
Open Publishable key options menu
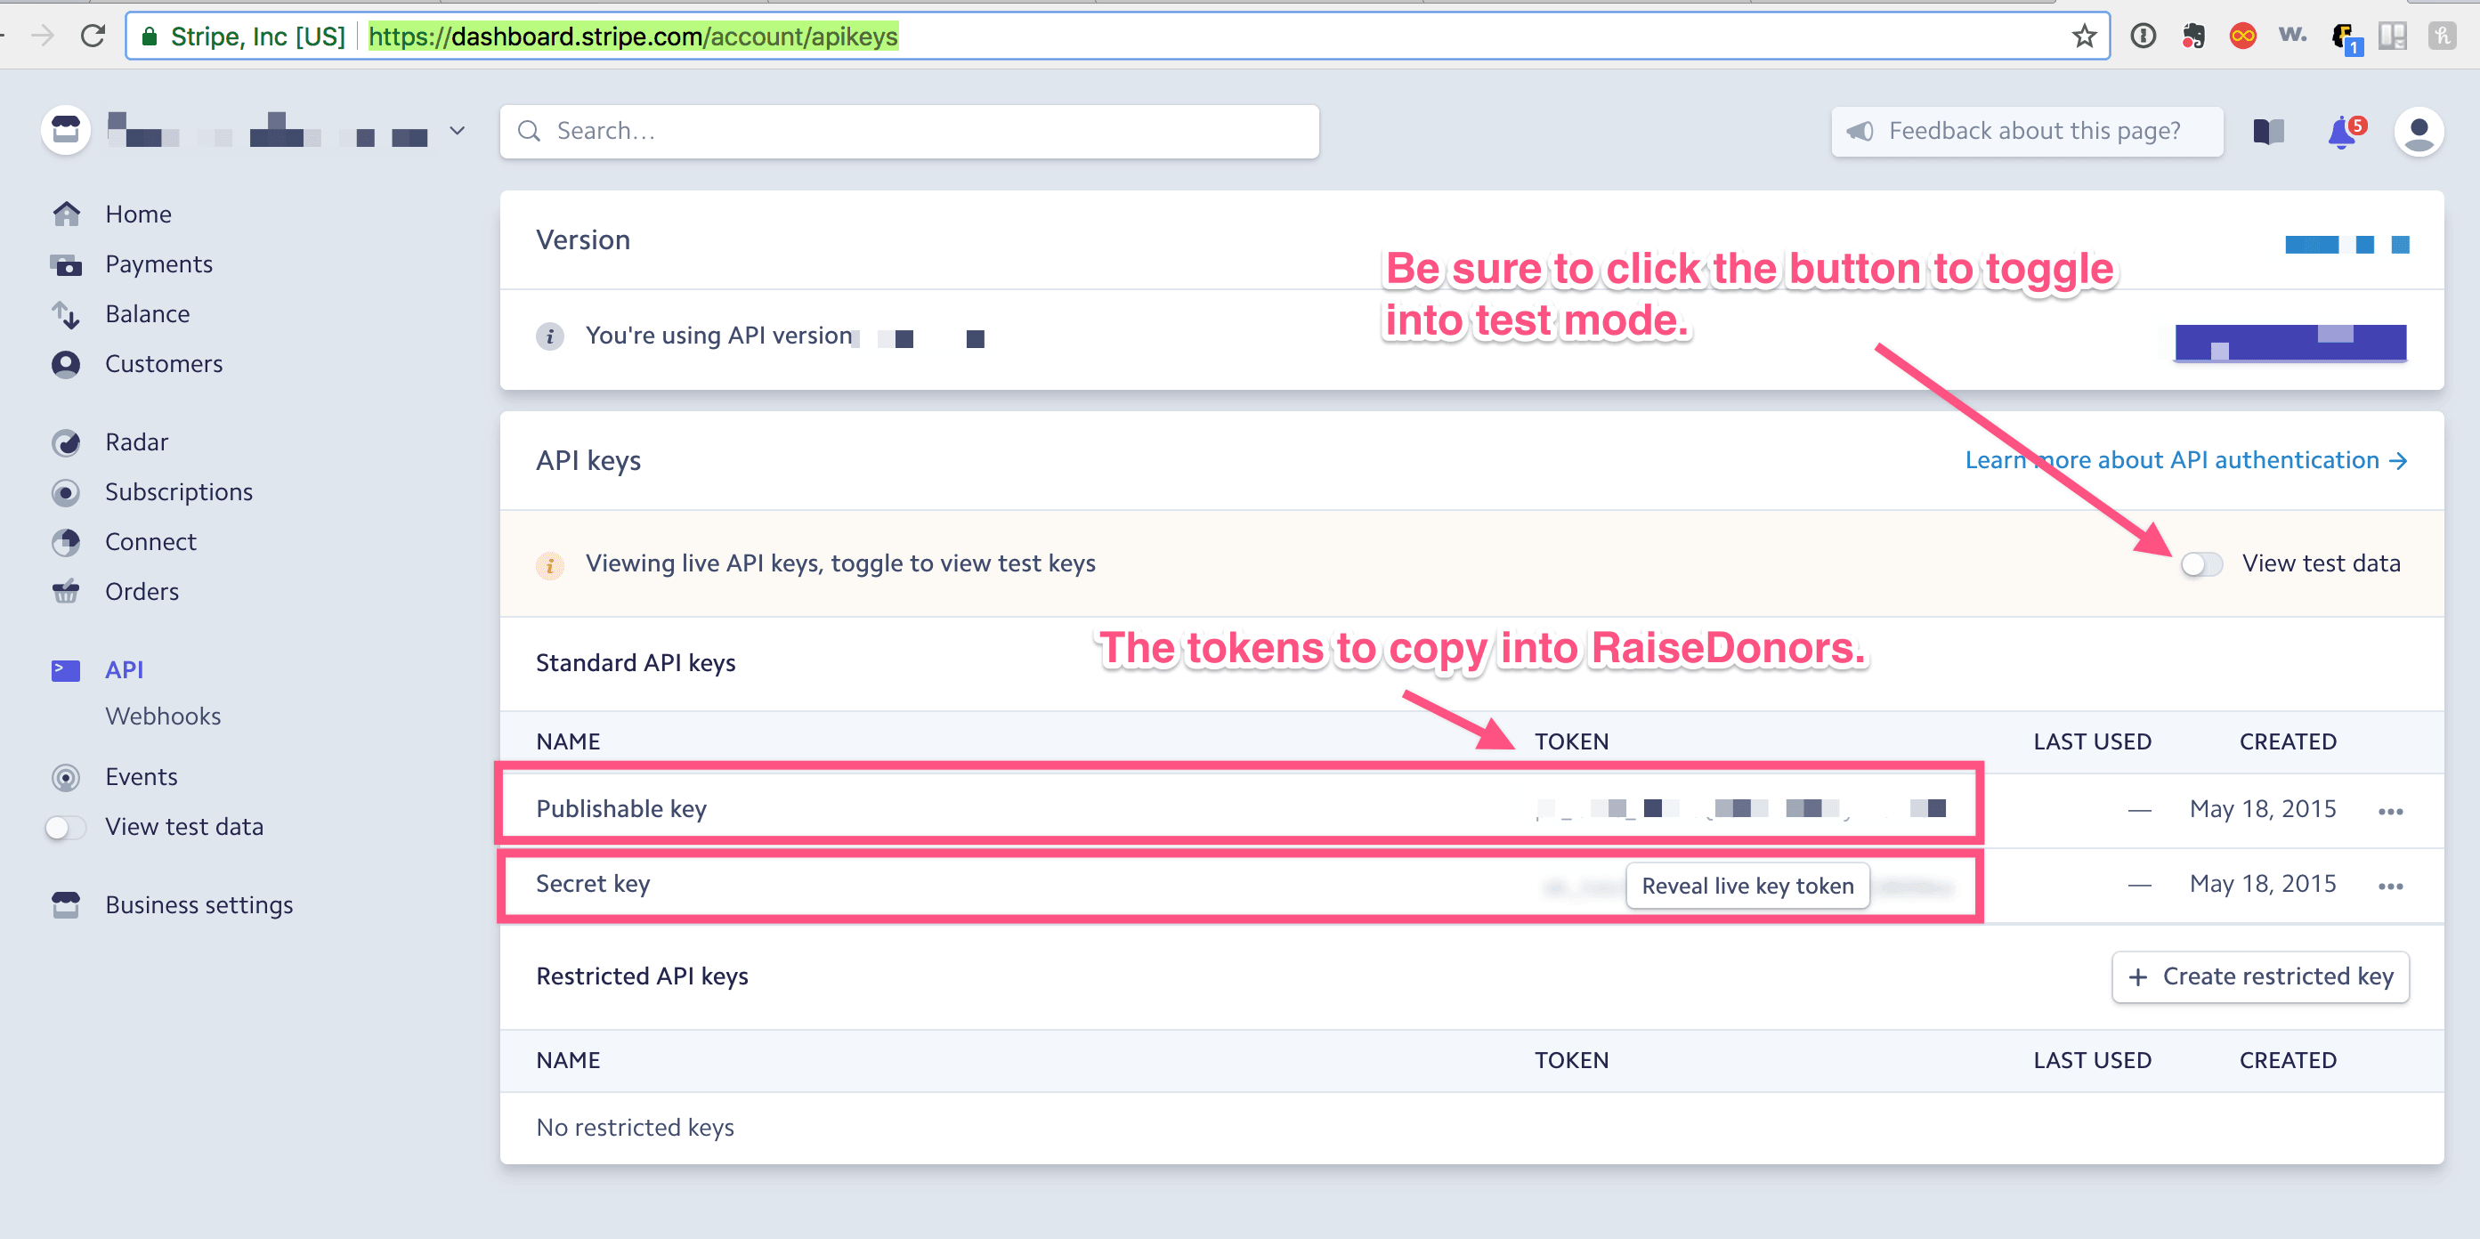(x=2389, y=811)
